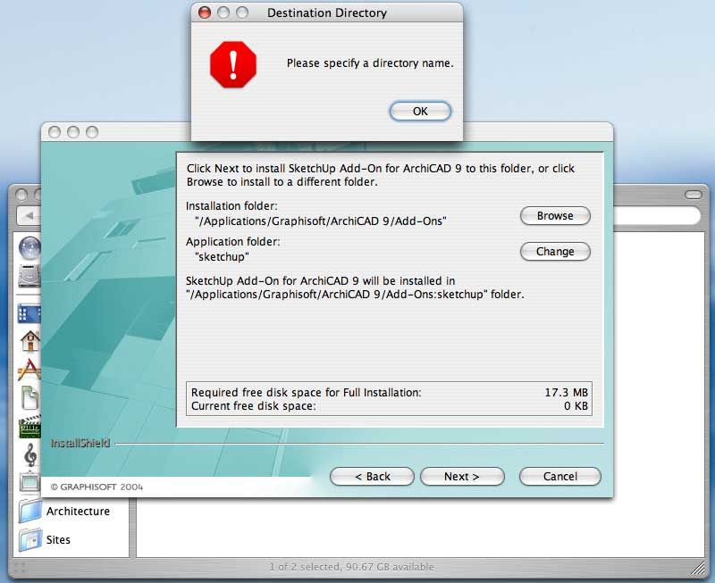Image resolution: width=715 pixels, height=583 pixels.
Task: Open Desktop icon in Finder sidebar
Action: click(x=29, y=313)
